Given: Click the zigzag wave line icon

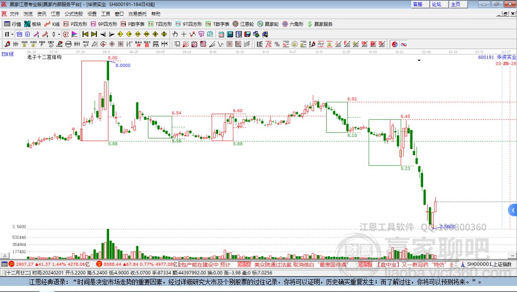Looking at the screenshot, I should pyautogui.click(x=221, y=44).
